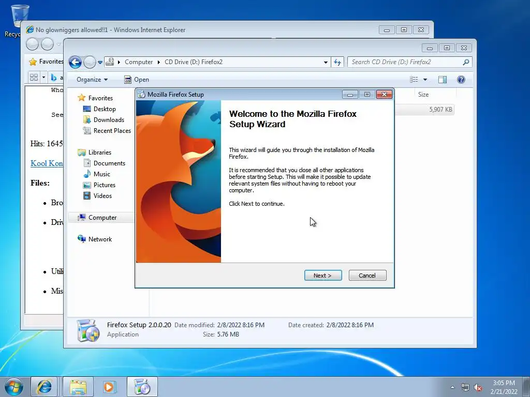This screenshot has width=530, height=397.
Task: Open the Organize menu
Action: 92,80
